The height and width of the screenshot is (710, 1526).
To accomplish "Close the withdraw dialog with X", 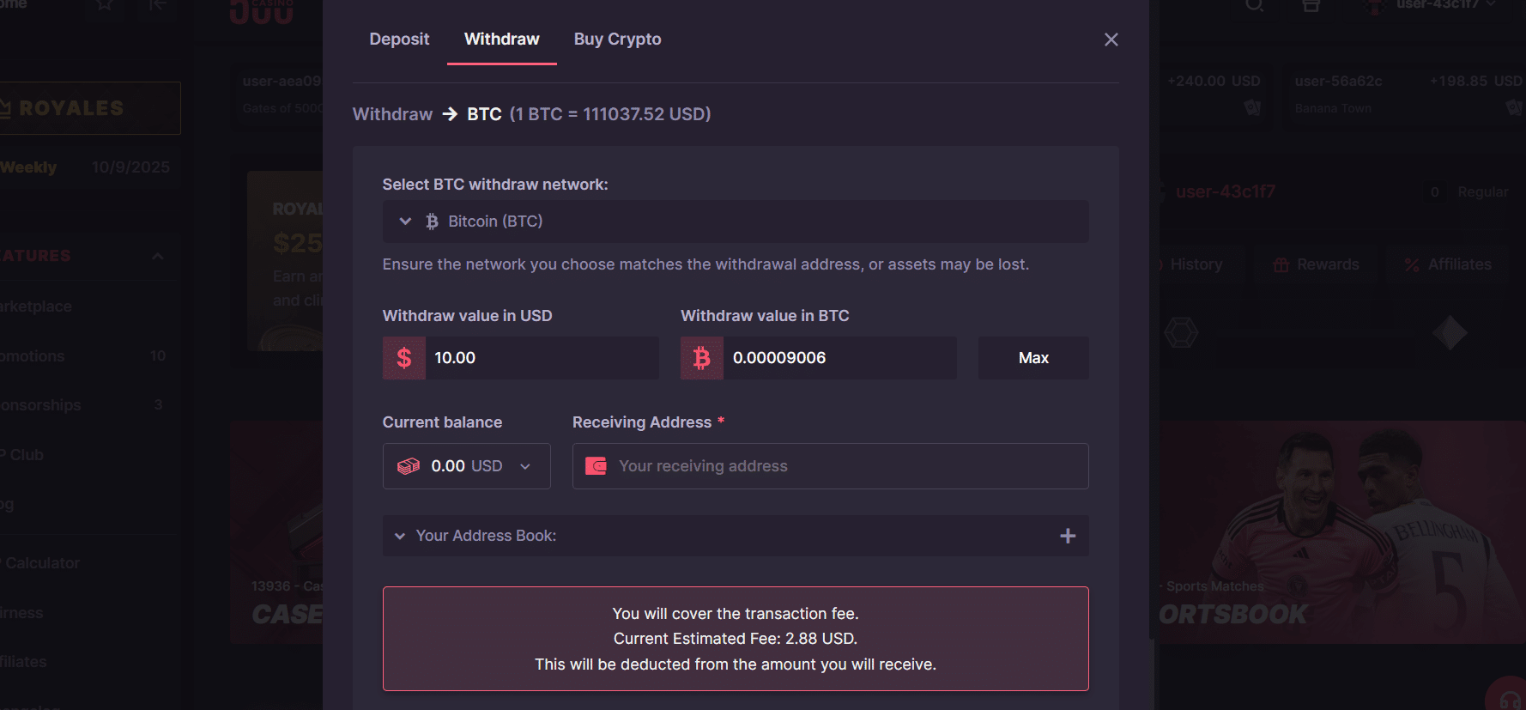I will [1111, 39].
